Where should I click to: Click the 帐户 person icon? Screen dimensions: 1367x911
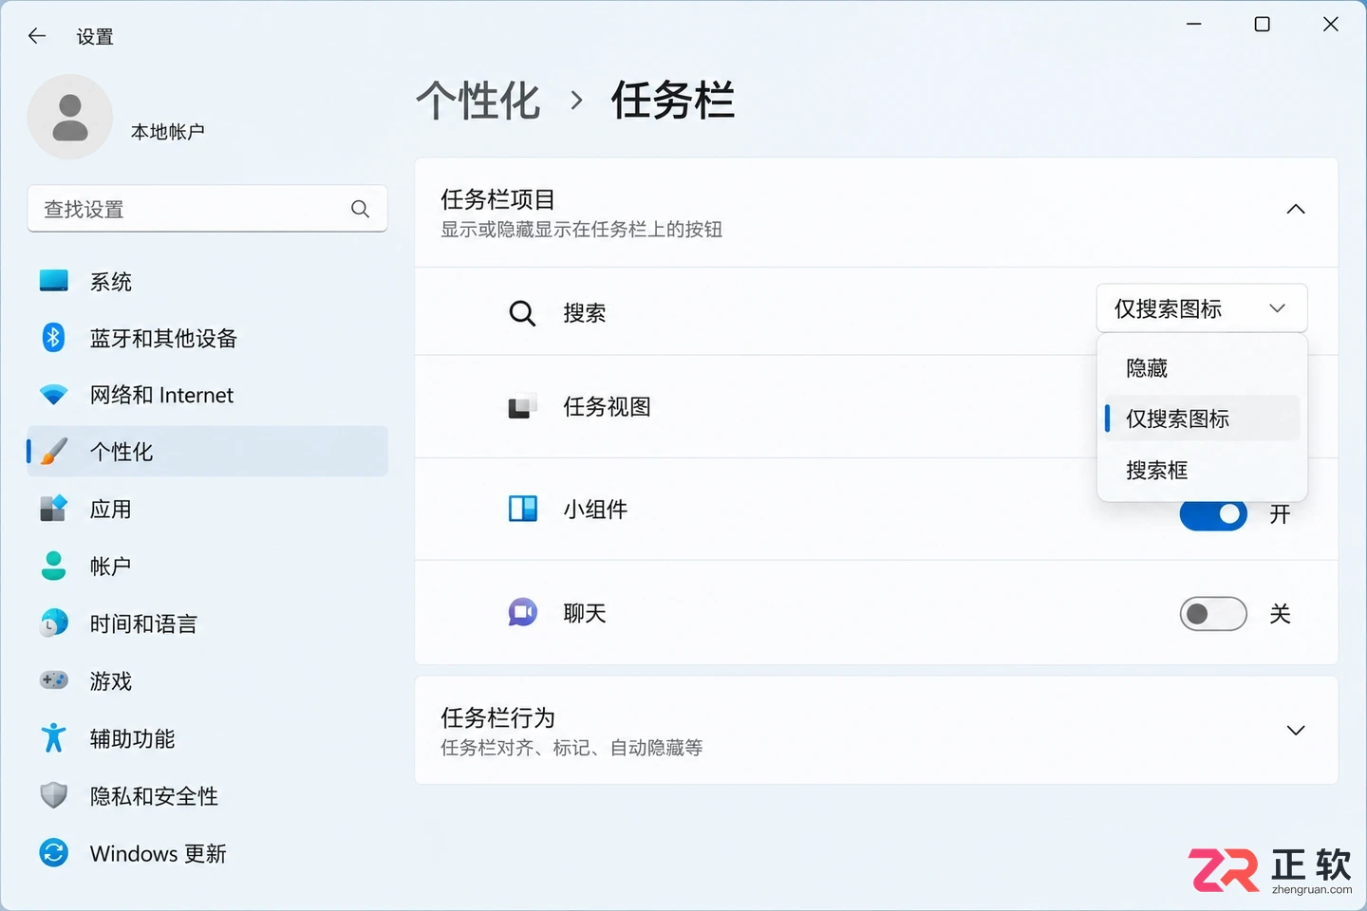coord(54,566)
